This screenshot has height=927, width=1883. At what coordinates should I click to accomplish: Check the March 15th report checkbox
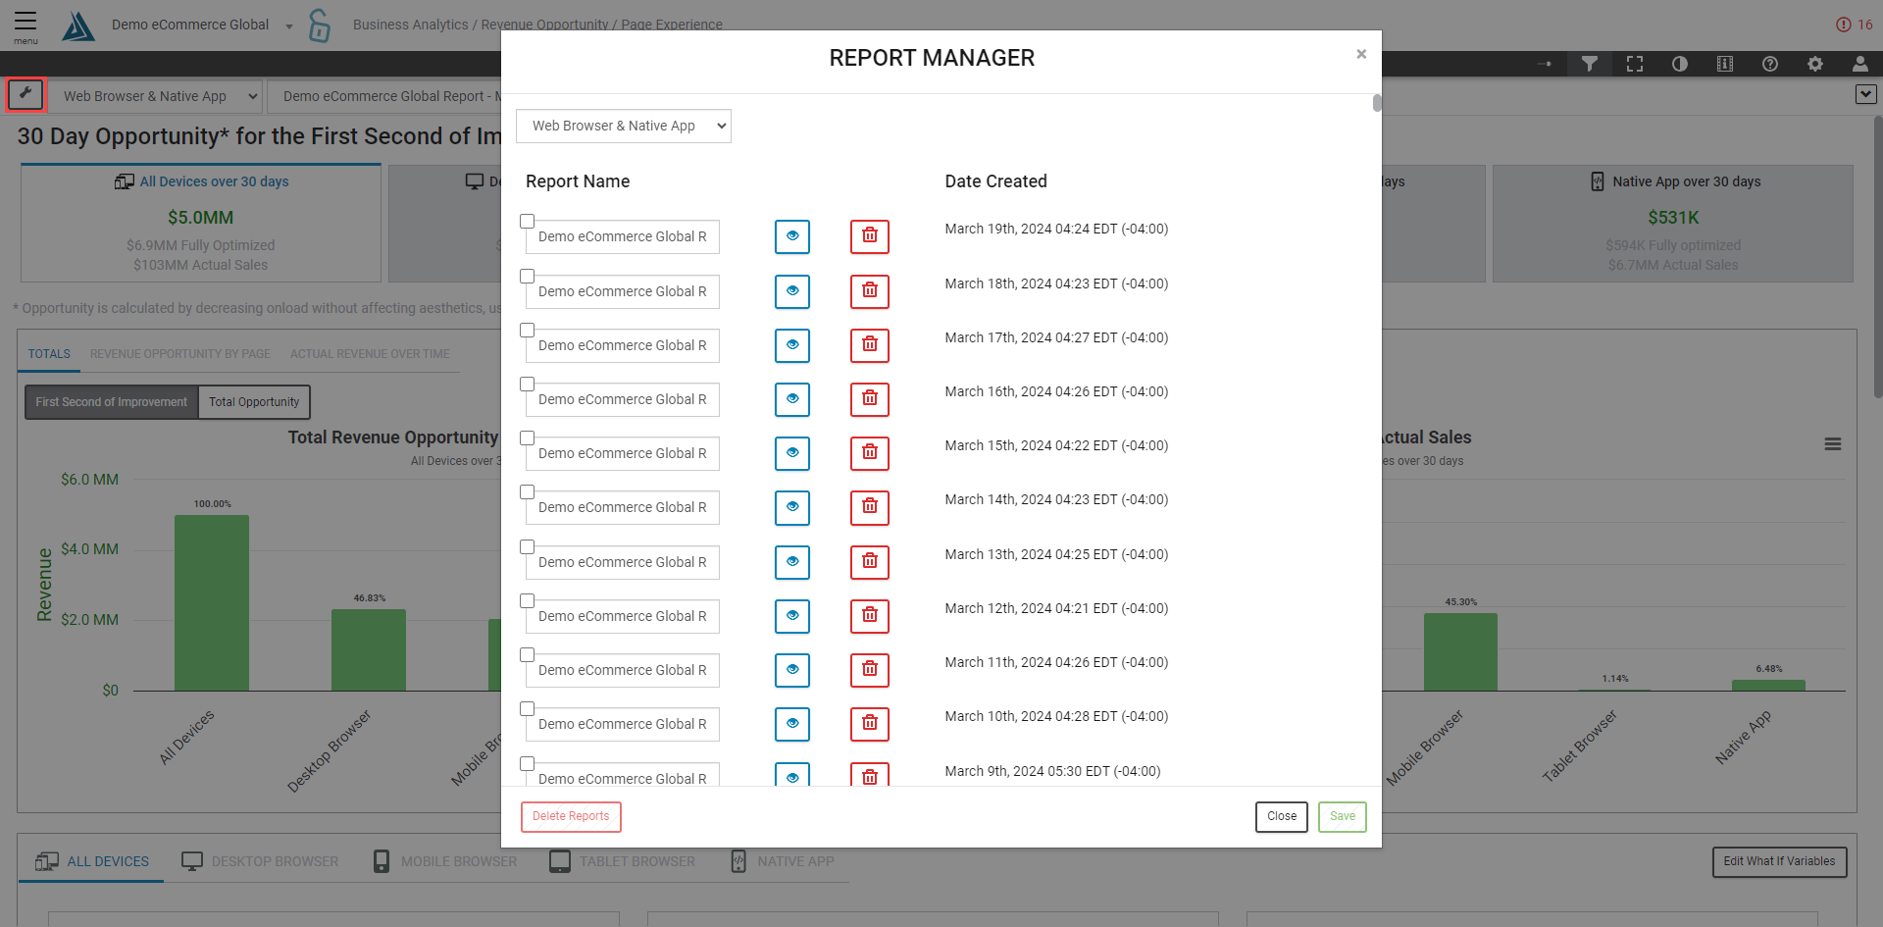528,438
